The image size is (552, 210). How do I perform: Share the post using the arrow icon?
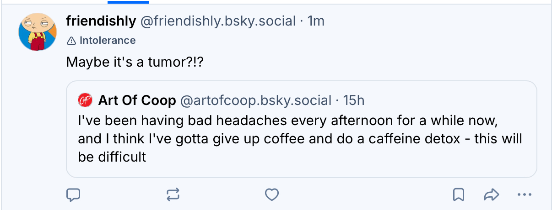tap(491, 195)
